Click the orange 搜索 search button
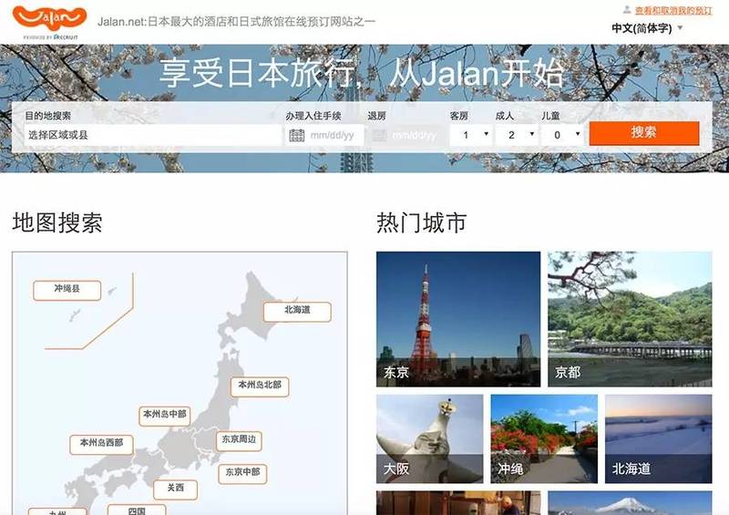The height and width of the screenshot is (515, 729). pyautogui.click(x=644, y=133)
